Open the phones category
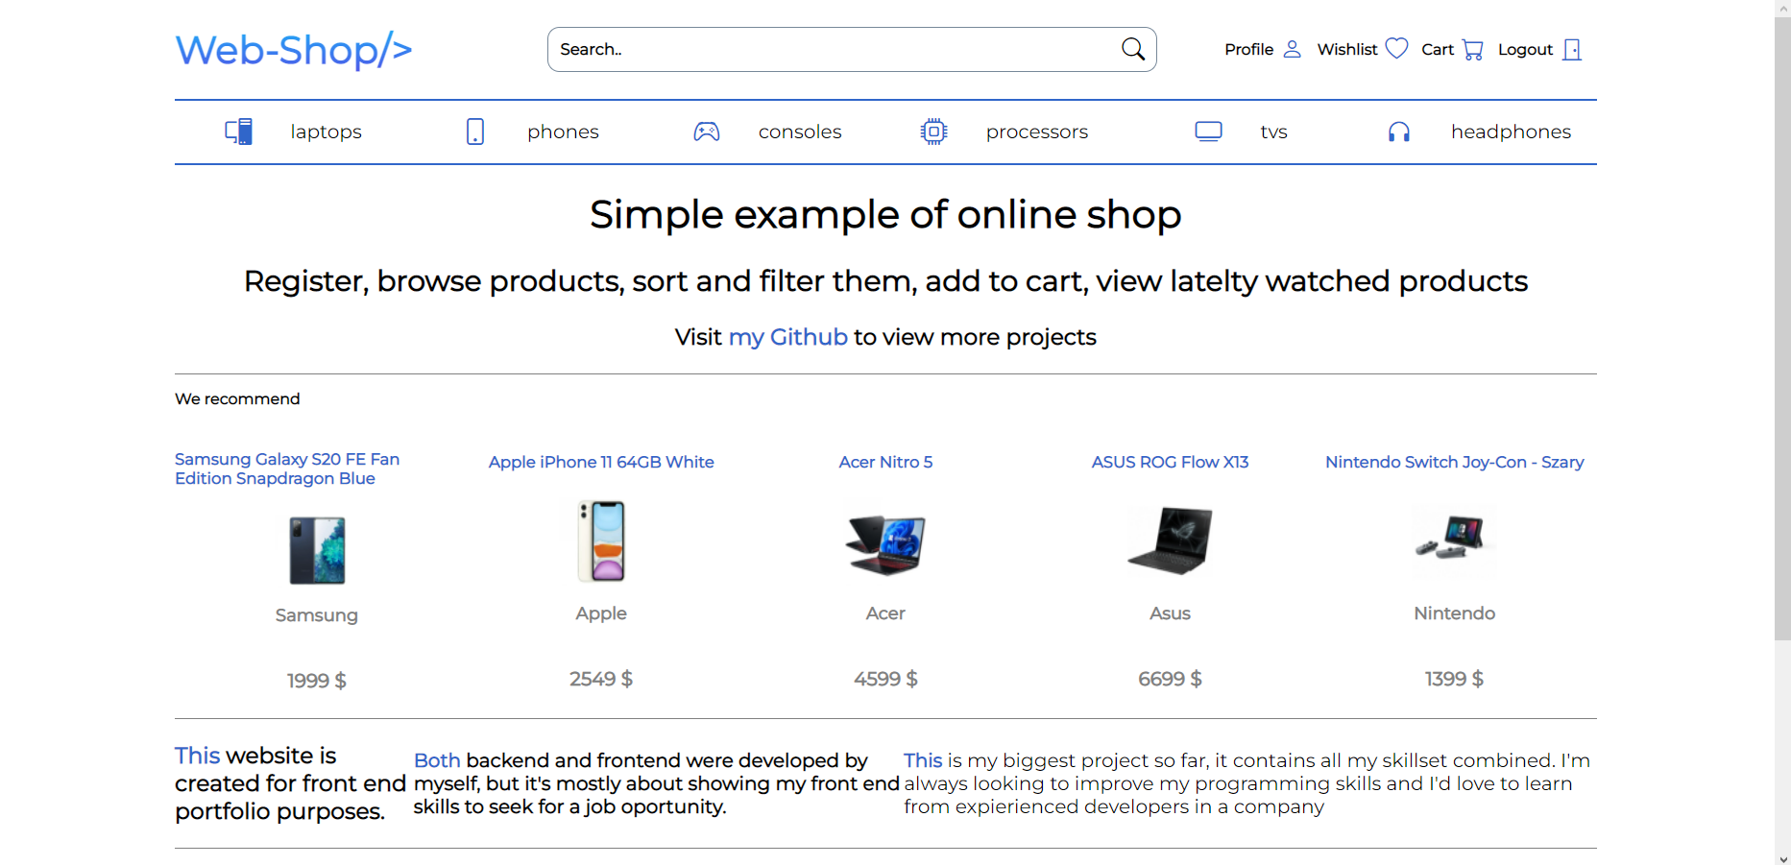The image size is (1791, 865). tap(563, 132)
